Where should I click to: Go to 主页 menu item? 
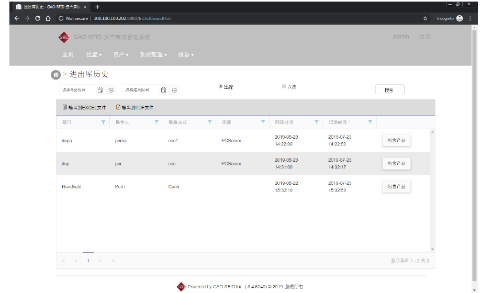(68, 55)
